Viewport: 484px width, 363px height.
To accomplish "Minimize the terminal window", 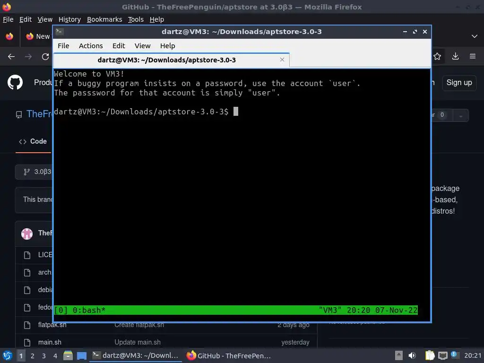I will (405, 32).
